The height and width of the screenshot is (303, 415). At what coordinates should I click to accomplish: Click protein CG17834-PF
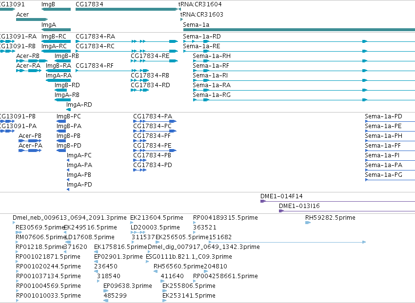[x=140, y=141]
